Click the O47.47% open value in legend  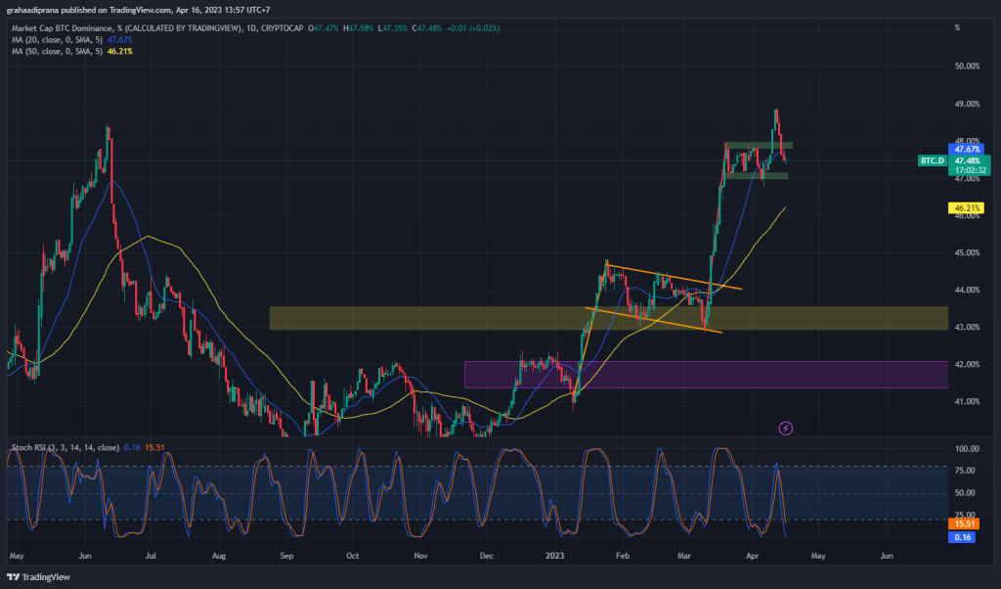pos(323,28)
